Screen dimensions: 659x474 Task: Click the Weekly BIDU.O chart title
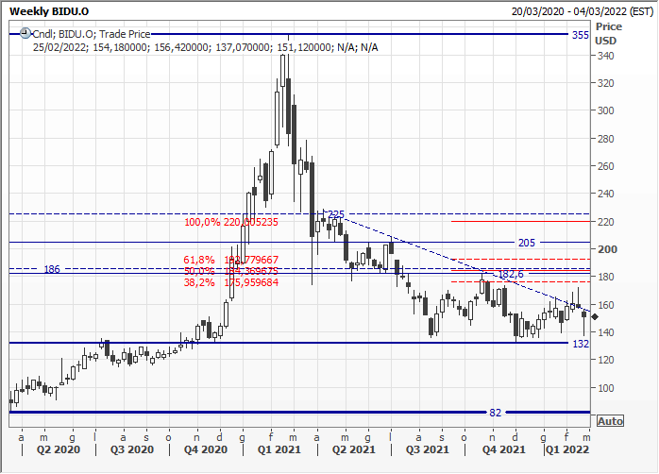51,10
